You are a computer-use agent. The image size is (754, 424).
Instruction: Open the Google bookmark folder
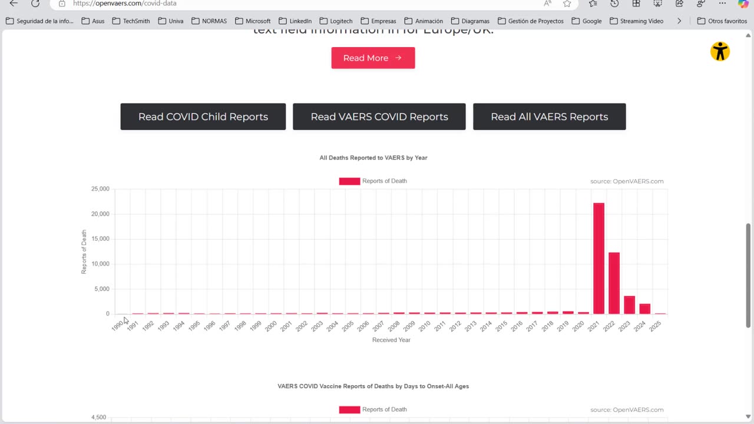(x=586, y=21)
